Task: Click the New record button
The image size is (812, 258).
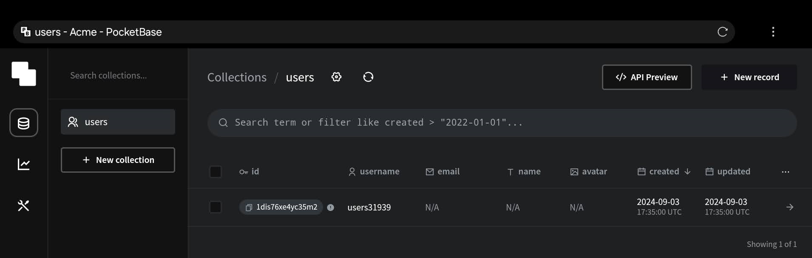Action: pos(749,77)
